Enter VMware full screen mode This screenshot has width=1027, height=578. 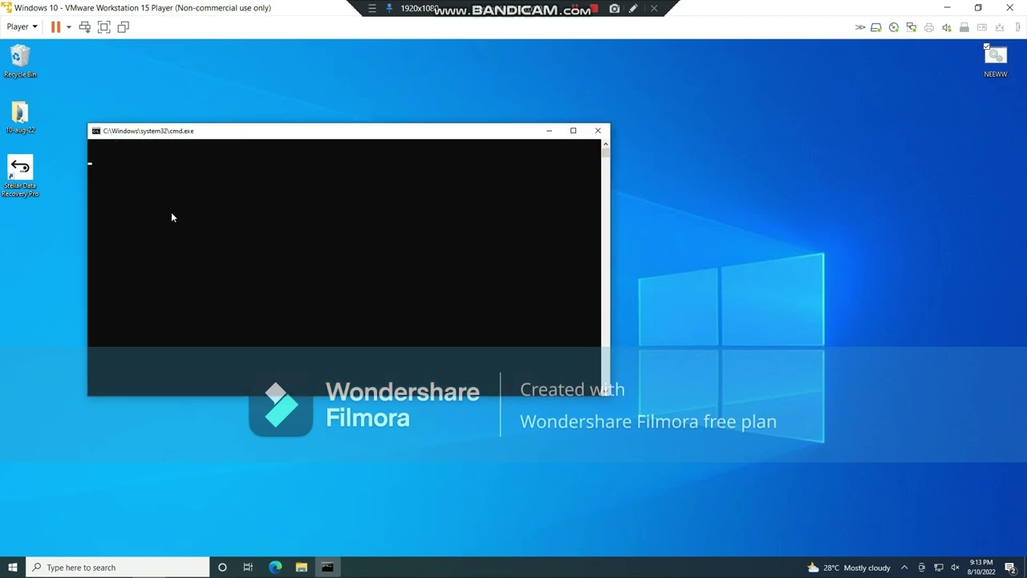click(104, 27)
